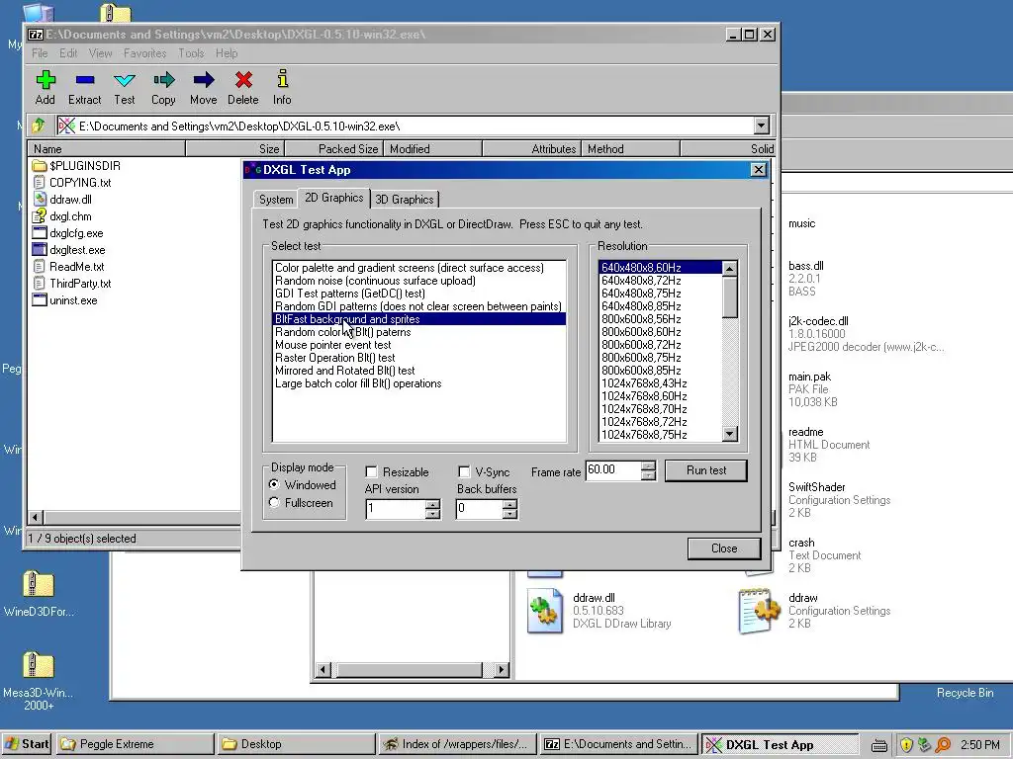Select the Windowed display mode

pos(274,484)
